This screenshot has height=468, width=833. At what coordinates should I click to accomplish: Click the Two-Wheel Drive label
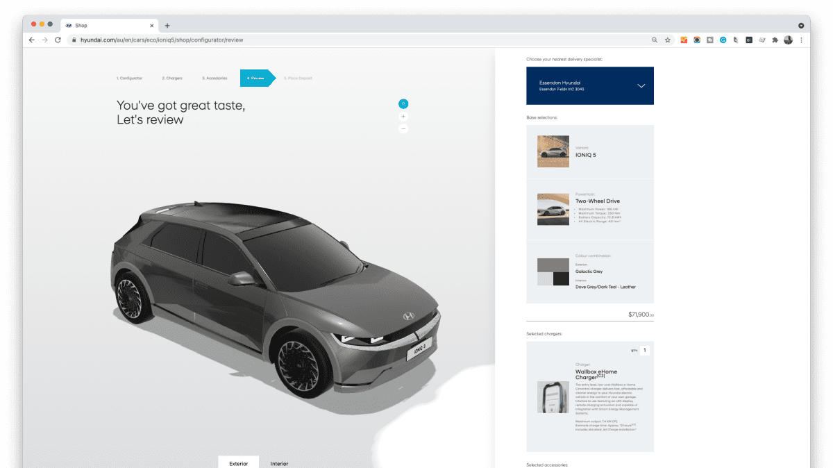click(598, 201)
